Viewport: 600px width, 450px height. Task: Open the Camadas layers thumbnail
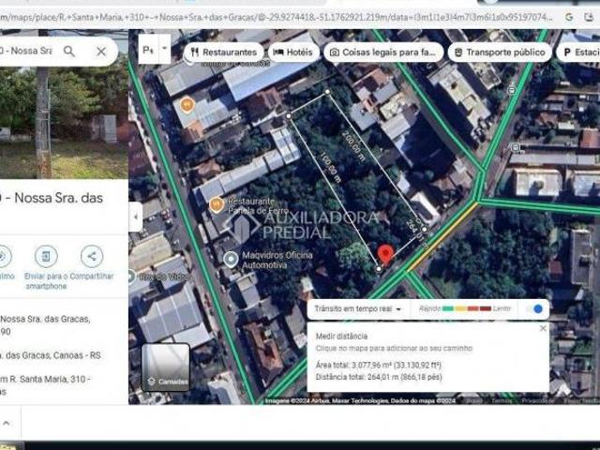tap(166, 367)
